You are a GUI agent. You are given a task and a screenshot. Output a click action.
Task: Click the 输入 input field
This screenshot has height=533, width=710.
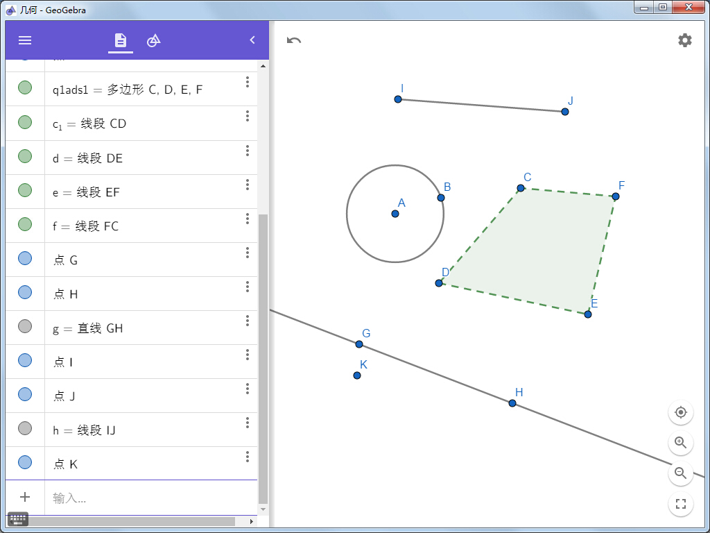tap(104, 497)
